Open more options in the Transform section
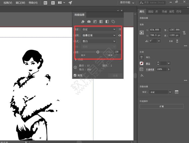Image resolution: width=189 pixels, height=143 pixels. click(185, 46)
